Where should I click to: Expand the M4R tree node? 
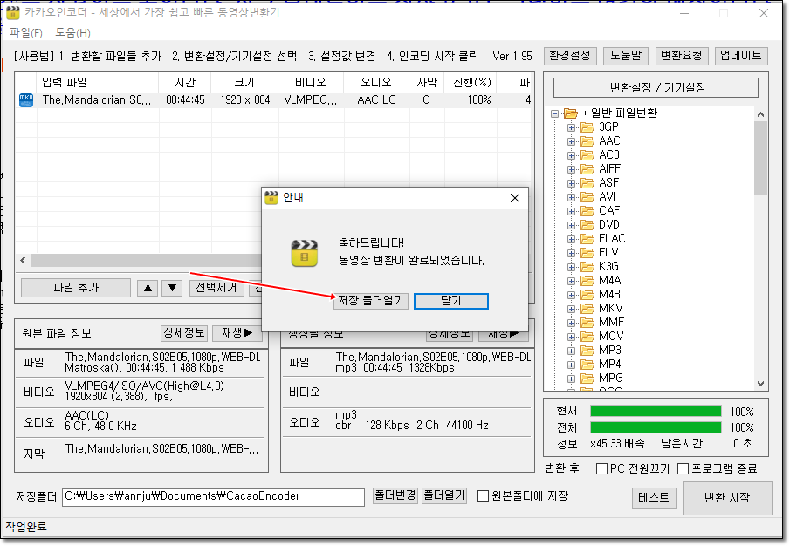(571, 295)
